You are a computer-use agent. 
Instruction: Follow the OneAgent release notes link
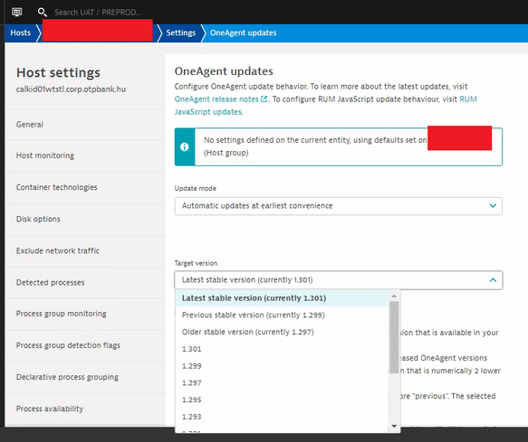coord(216,99)
